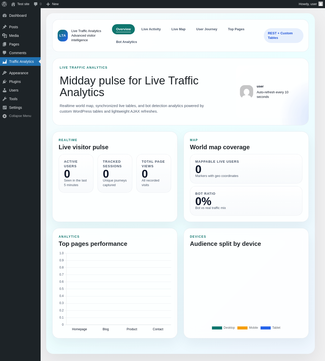Click the Tools wrench icon
This screenshot has width=325, height=361.
coord(5,99)
